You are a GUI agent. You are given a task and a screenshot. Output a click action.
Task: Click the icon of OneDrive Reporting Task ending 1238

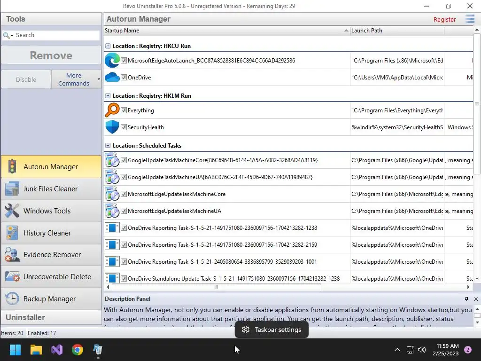112,228
